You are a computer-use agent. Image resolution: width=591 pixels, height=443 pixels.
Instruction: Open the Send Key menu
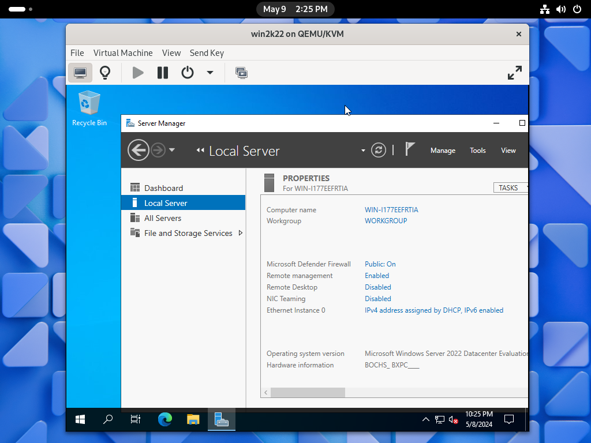click(207, 53)
